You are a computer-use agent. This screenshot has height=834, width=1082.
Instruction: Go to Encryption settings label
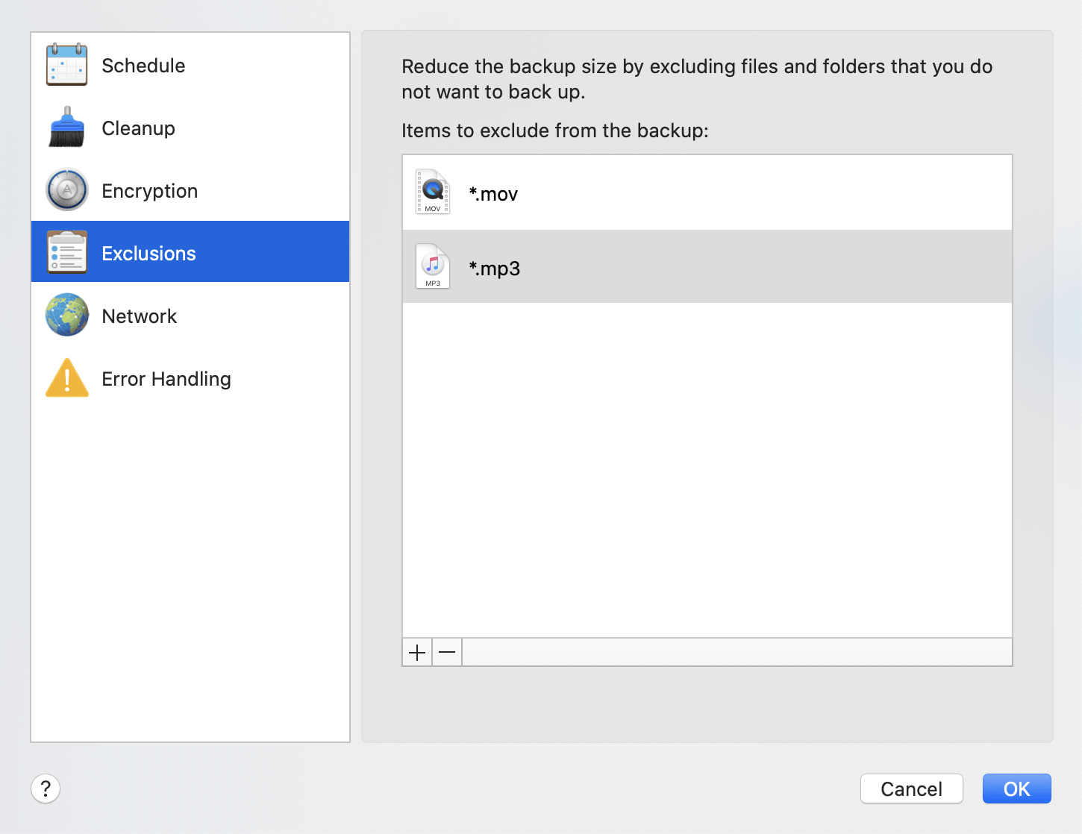click(x=149, y=191)
